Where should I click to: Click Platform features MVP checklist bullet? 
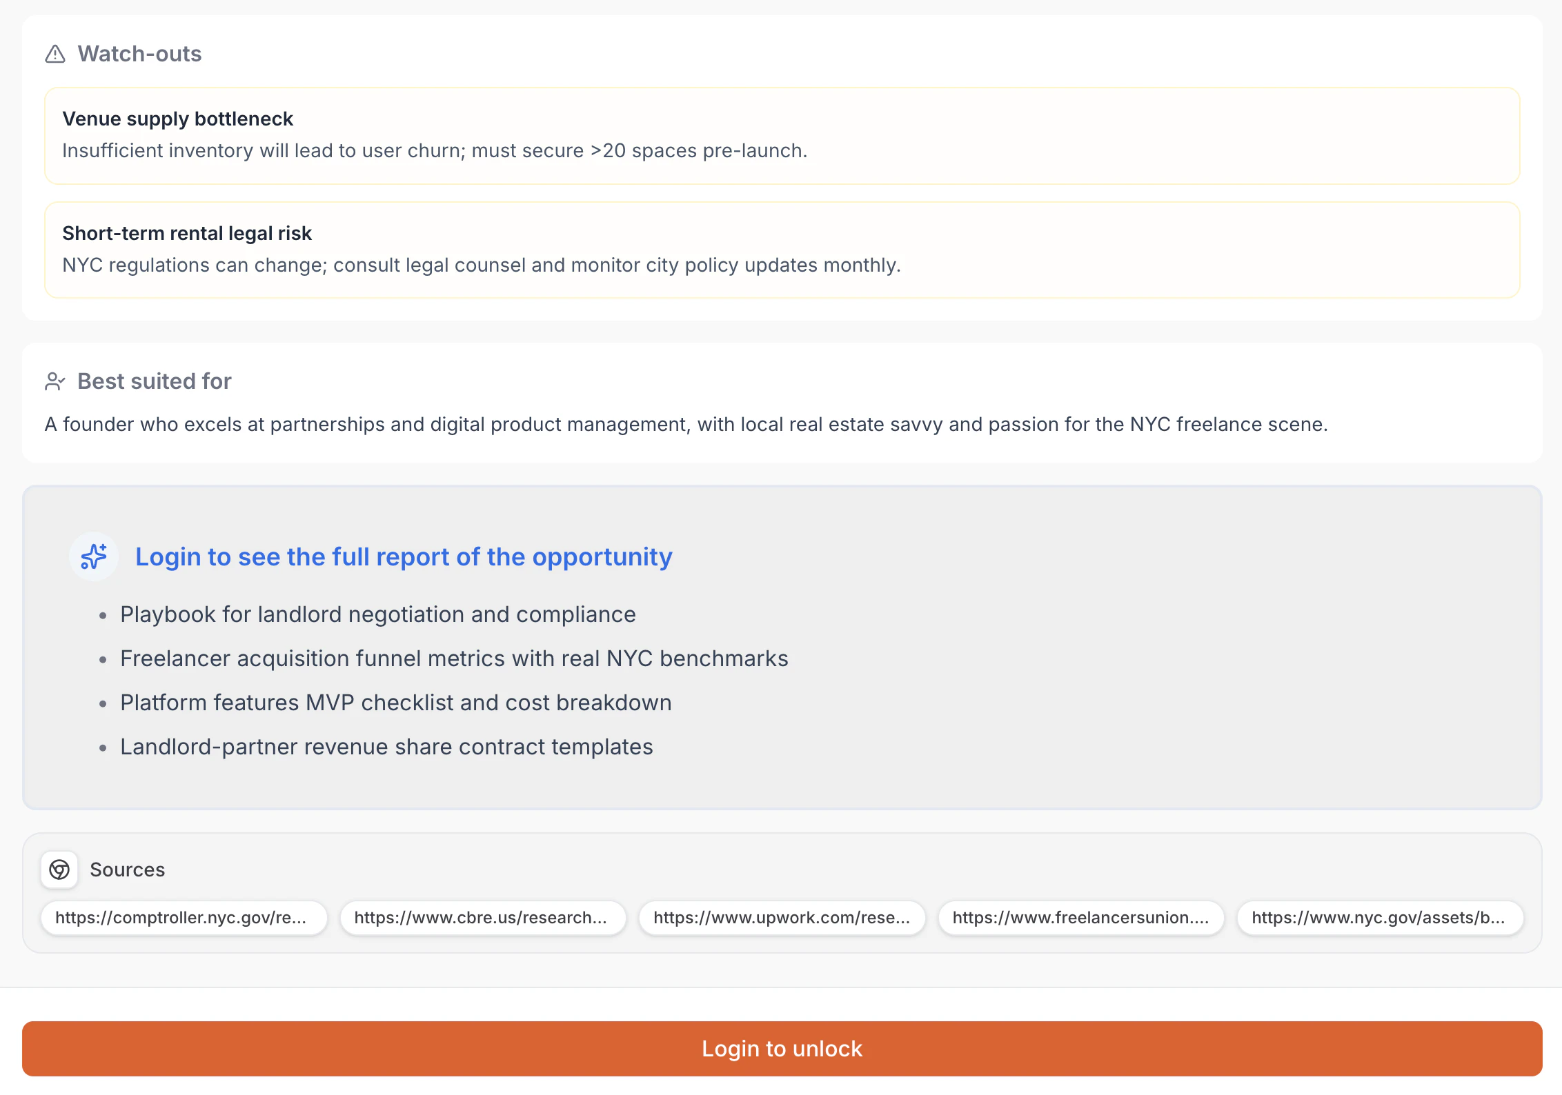[395, 703]
